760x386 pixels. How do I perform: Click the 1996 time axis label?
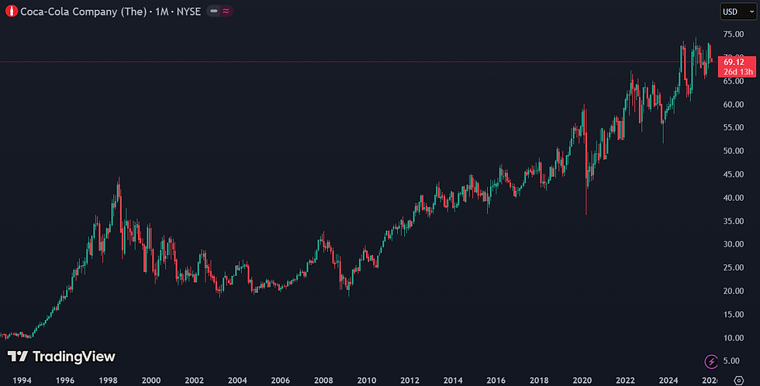(65, 381)
